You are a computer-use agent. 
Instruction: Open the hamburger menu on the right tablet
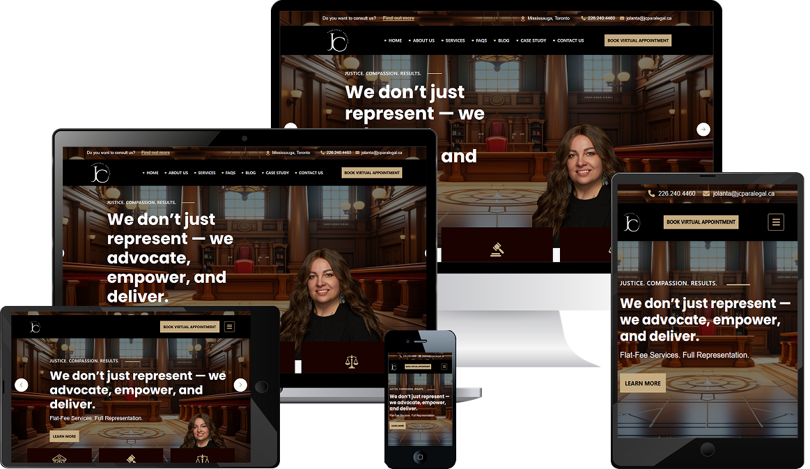[x=775, y=222]
